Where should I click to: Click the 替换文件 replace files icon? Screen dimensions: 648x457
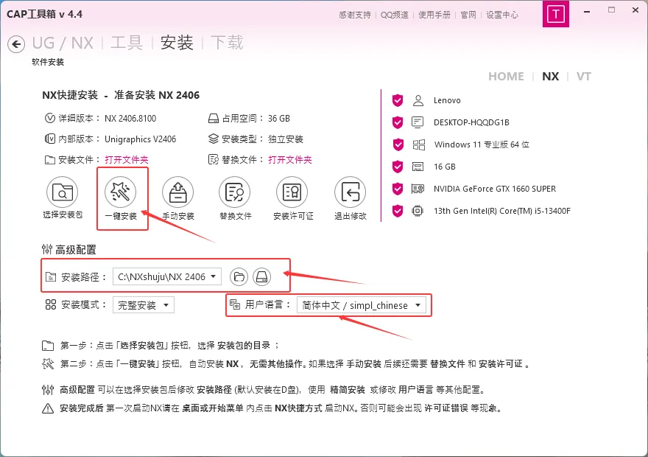pos(235,192)
